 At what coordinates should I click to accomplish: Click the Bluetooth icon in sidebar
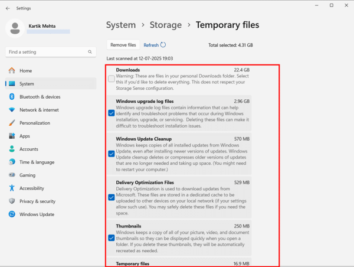point(12,97)
